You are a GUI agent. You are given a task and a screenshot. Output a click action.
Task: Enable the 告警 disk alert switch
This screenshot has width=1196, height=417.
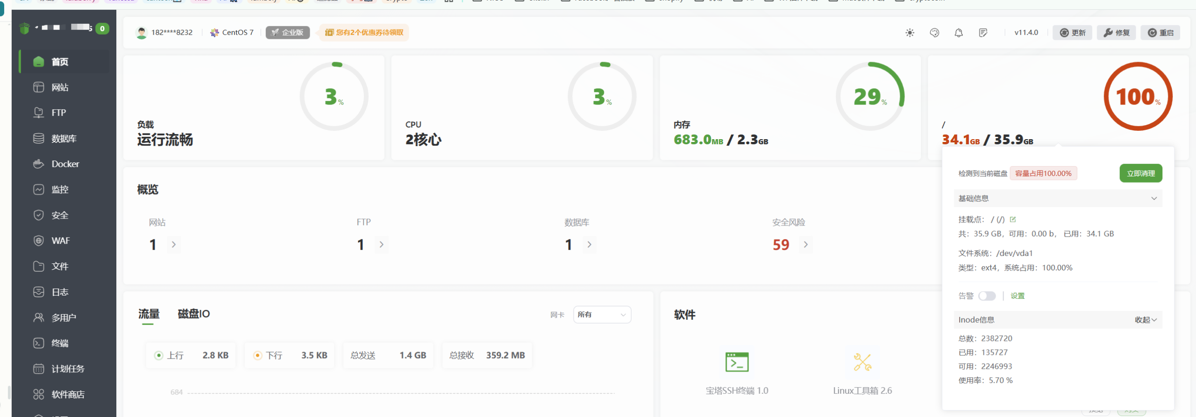tap(987, 296)
